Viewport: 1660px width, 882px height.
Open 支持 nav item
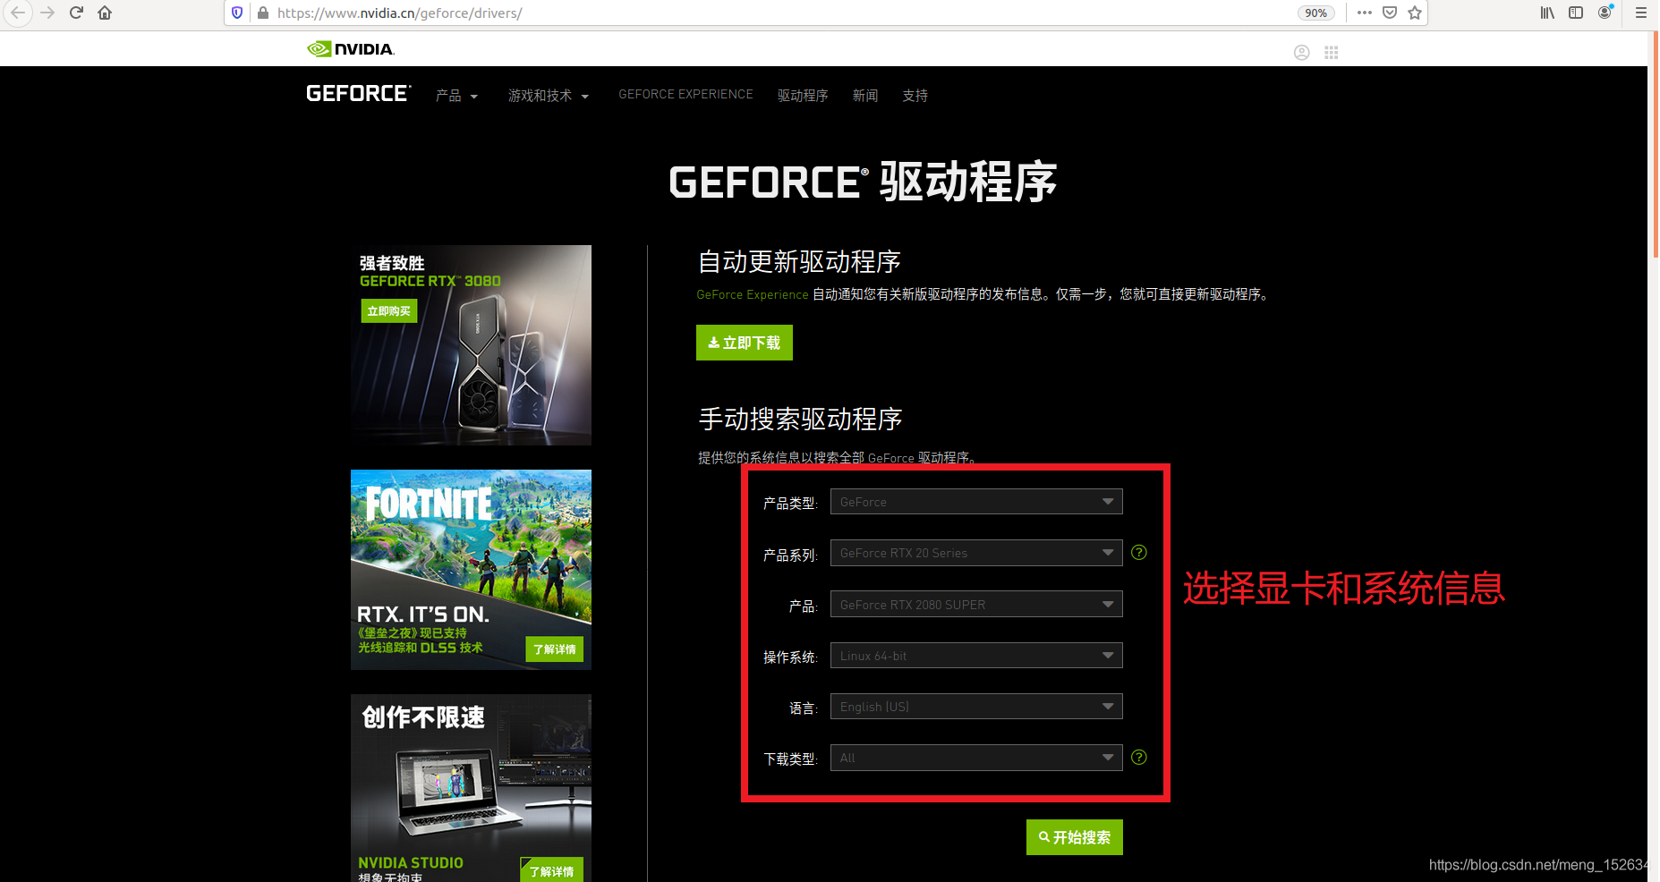pyautogui.click(x=915, y=96)
